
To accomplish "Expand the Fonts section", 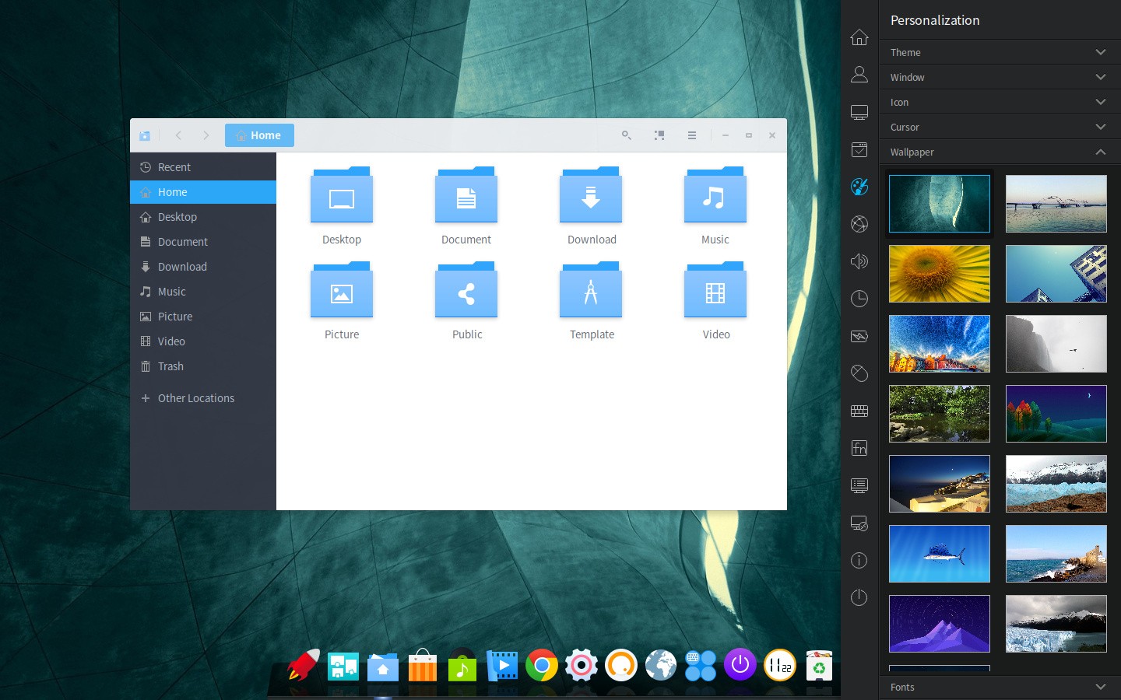I will point(999,687).
